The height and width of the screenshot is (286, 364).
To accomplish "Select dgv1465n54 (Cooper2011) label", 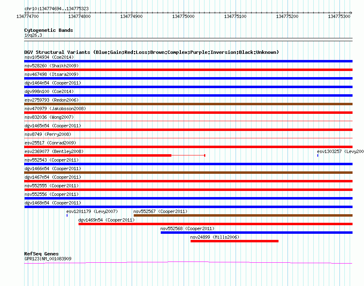I will [x=53, y=126].
